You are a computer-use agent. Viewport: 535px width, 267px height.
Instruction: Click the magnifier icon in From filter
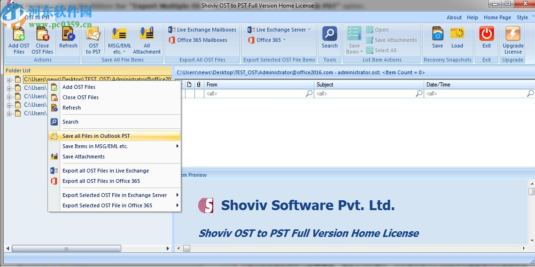[x=309, y=93]
